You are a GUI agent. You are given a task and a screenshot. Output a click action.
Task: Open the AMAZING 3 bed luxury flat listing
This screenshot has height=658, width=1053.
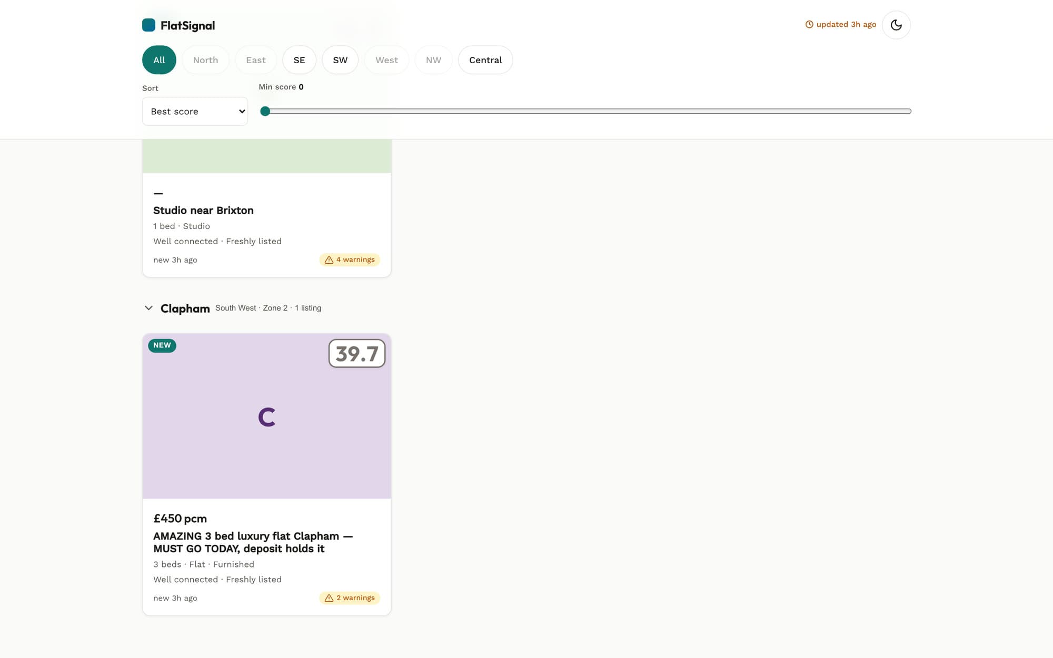coord(253,542)
